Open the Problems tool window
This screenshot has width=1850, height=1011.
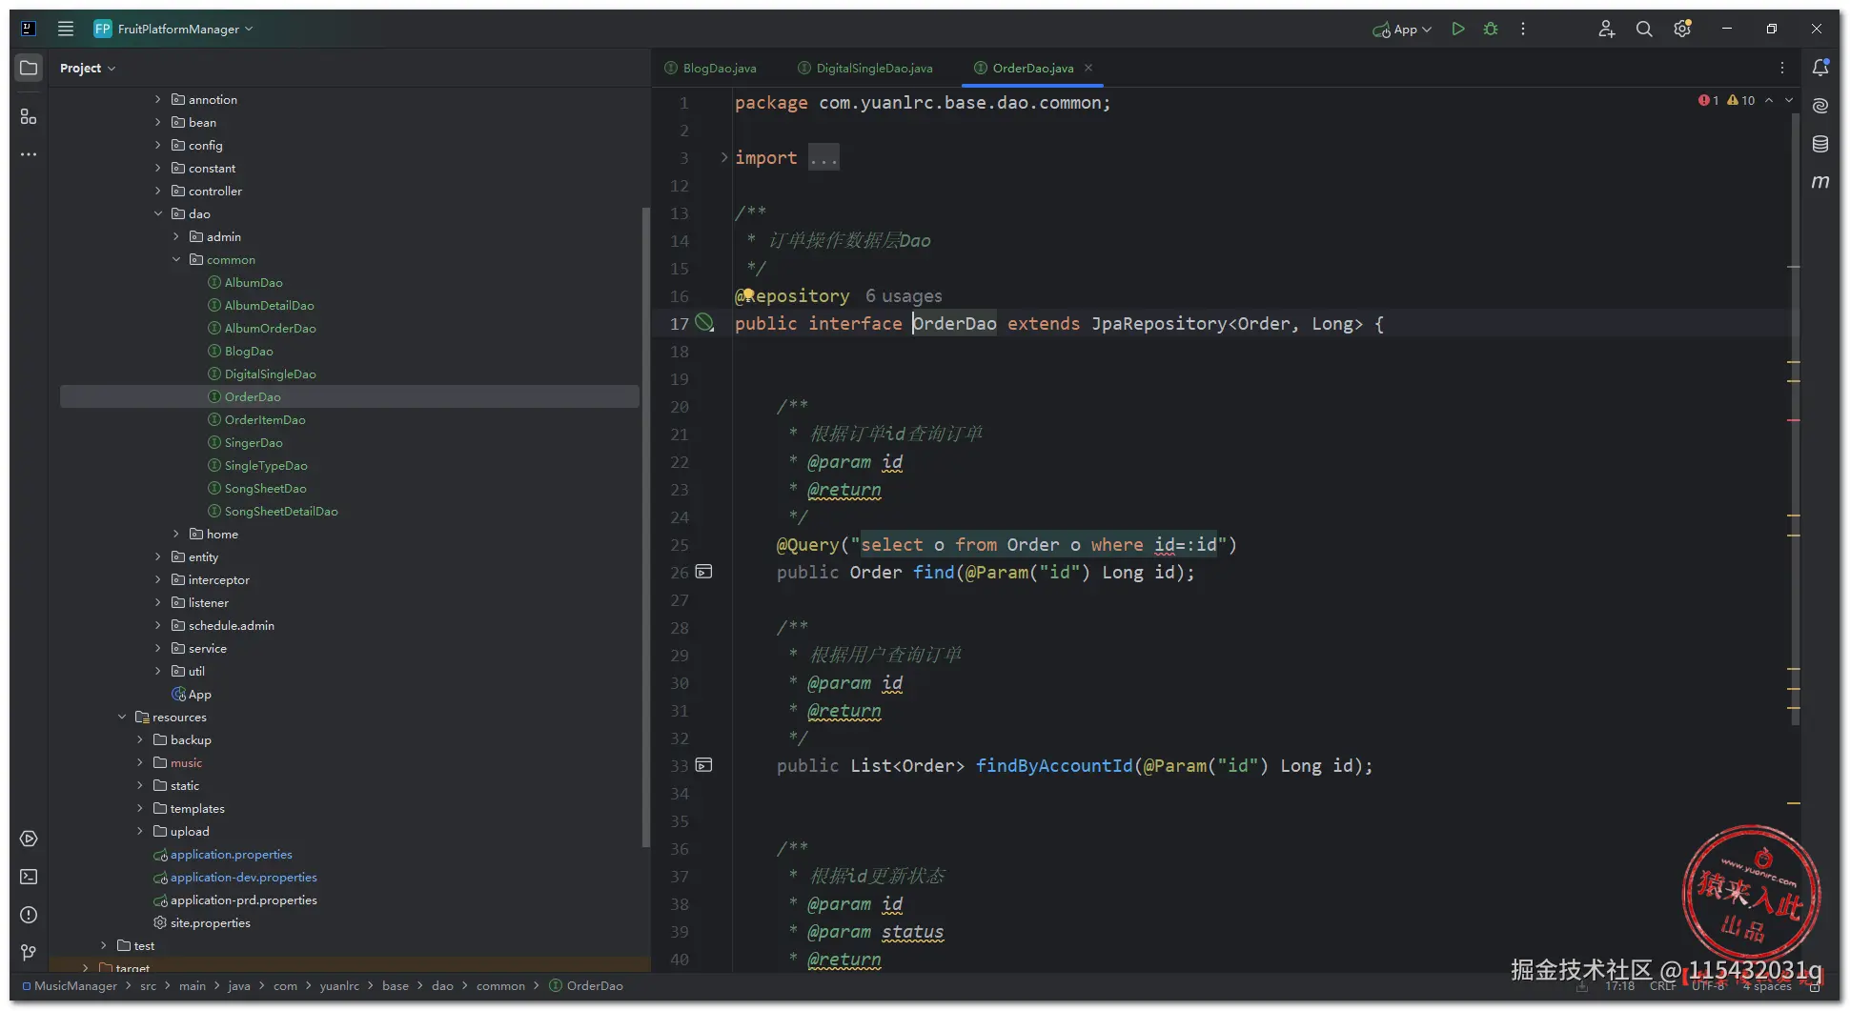(x=29, y=915)
